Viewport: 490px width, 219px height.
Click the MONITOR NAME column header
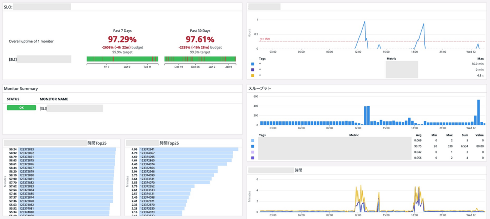point(54,99)
